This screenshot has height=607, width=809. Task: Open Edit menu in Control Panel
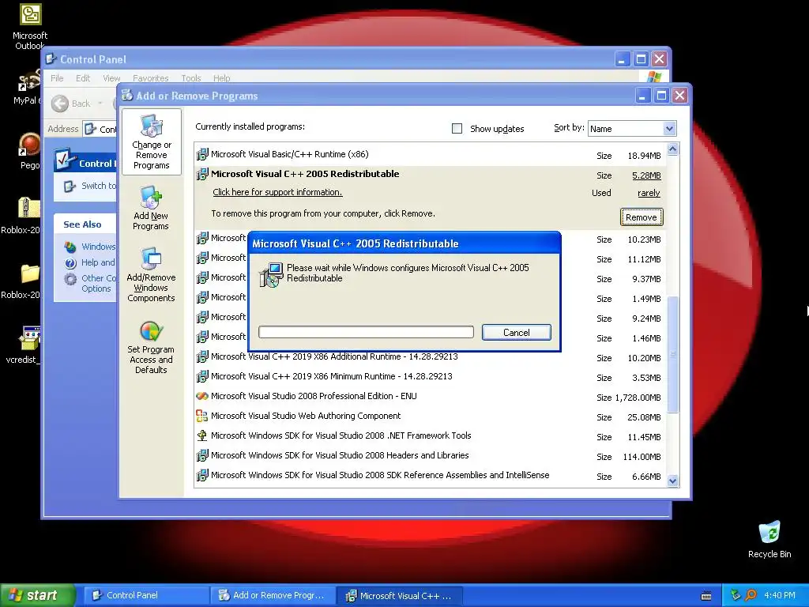coord(82,78)
